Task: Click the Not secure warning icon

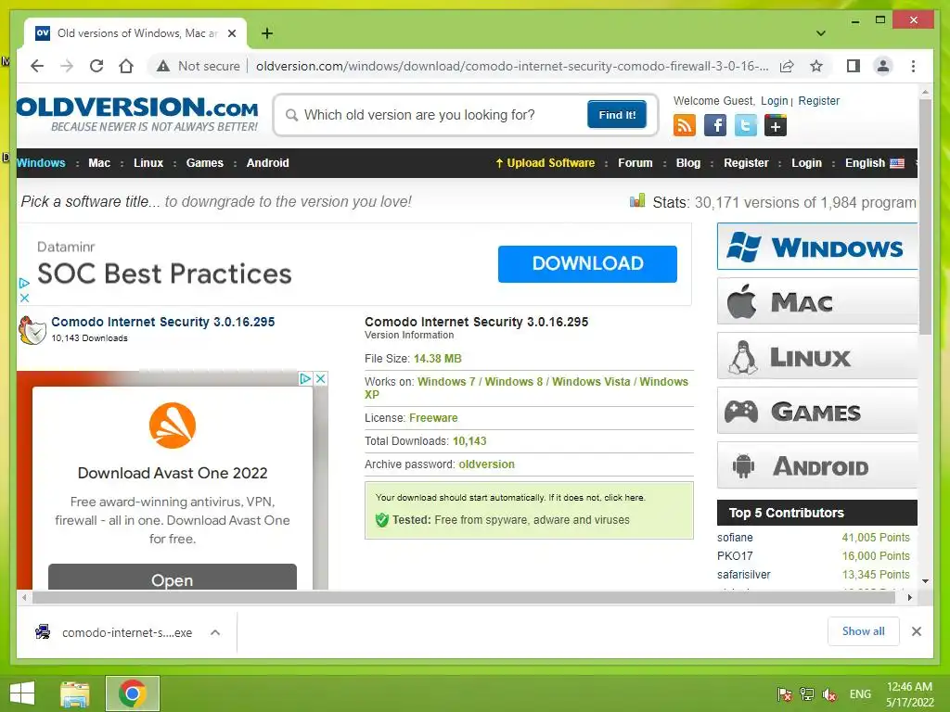Action: (x=163, y=66)
